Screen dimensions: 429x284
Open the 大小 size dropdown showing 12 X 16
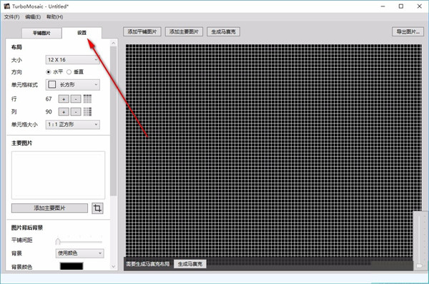[x=72, y=59]
